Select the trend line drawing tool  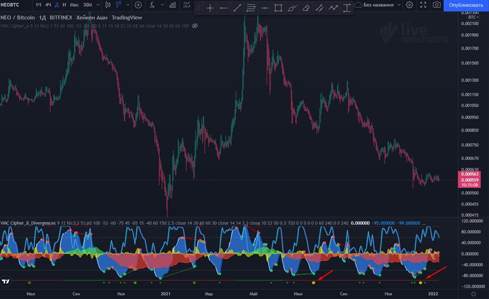point(237,8)
